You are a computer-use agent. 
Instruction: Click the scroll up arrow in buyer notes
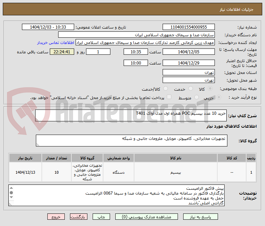pos(11,188)
